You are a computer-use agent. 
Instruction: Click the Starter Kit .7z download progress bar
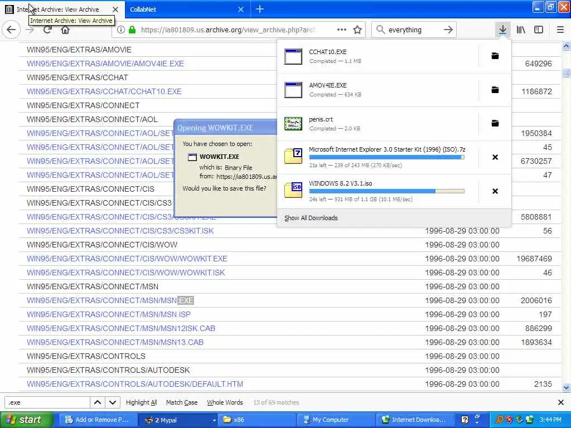click(x=386, y=157)
